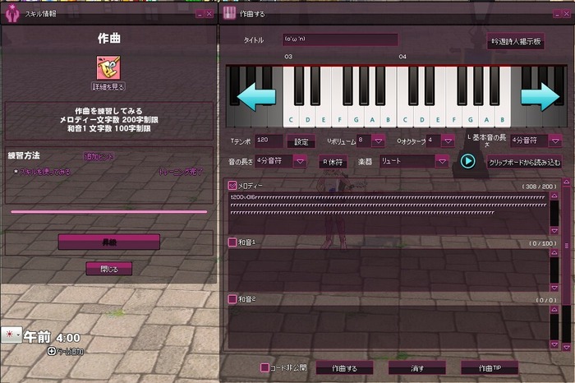Click the 消す erase button

[417, 368]
